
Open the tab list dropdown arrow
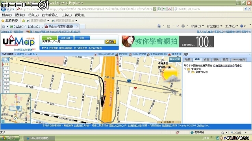pyautogui.click(x=7, y=26)
